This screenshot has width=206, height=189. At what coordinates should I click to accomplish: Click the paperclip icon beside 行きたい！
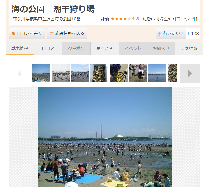[x=160, y=34]
